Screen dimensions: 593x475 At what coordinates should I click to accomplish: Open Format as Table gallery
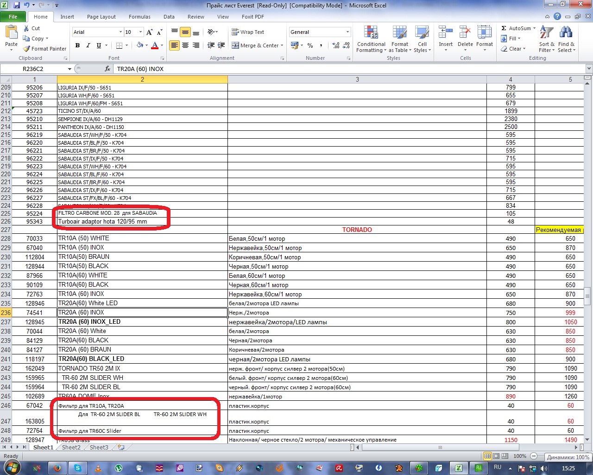400,39
